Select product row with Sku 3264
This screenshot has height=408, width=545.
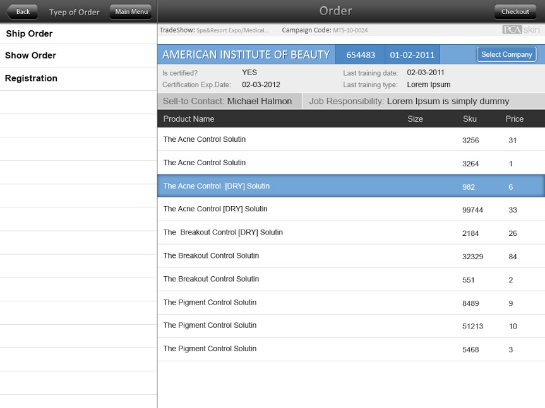[350, 163]
